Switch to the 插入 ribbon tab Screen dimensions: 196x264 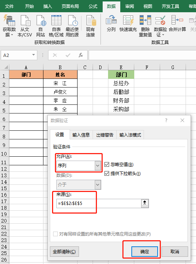[48, 6]
